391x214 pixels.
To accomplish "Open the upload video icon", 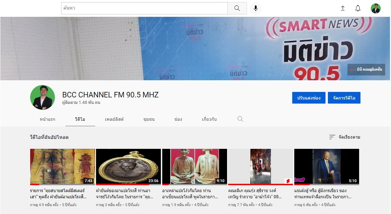I will [343, 8].
